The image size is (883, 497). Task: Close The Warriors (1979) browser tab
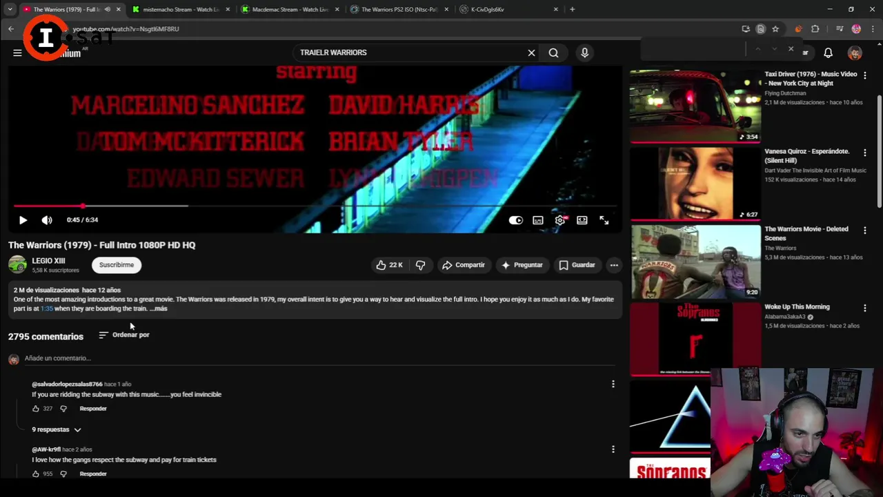(x=119, y=10)
